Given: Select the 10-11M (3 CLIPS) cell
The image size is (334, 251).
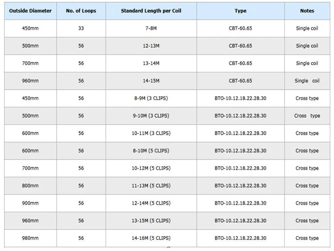Looking at the screenshot, I should 151,133.
